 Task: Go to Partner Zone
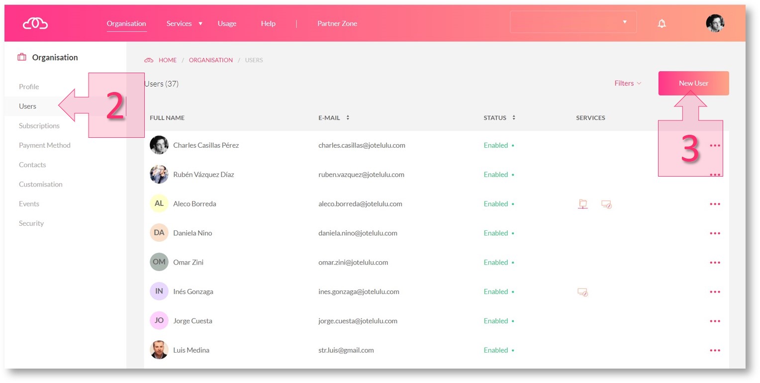[337, 23]
